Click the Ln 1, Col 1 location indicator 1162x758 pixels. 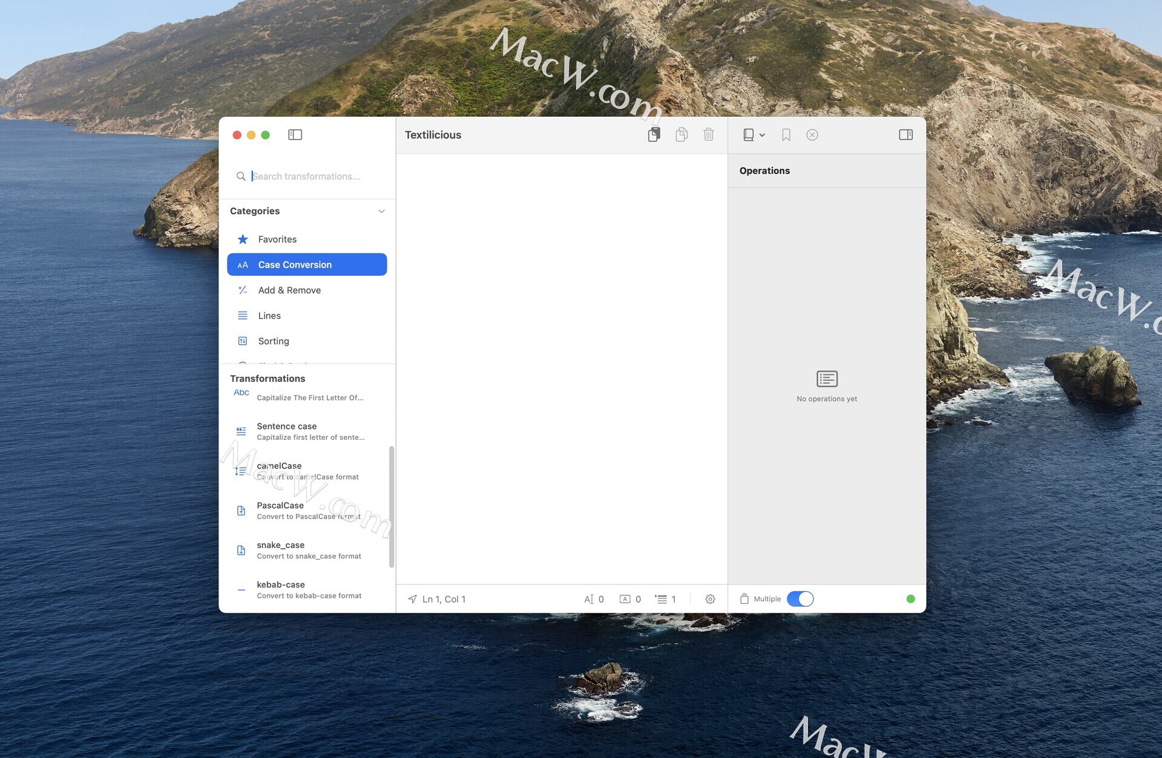click(x=436, y=599)
